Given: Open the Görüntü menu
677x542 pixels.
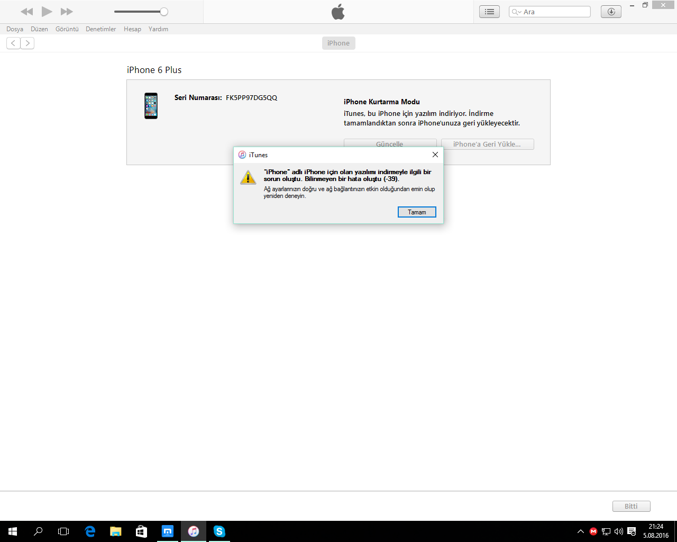Looking at the screenshot, I should coord(67,29).
